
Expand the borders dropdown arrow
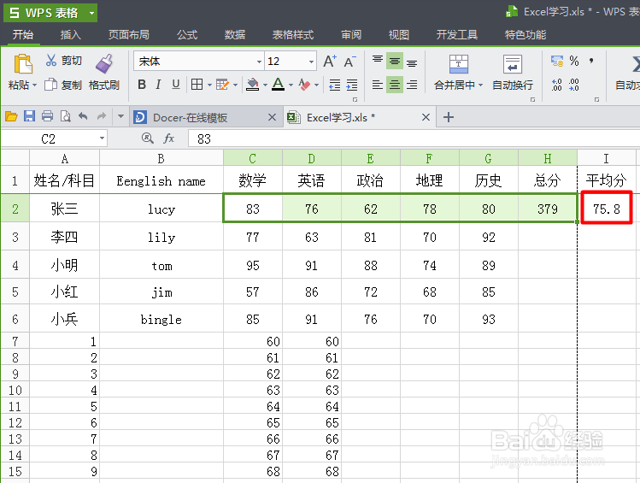pyautogui.click(x=209, y=85)
